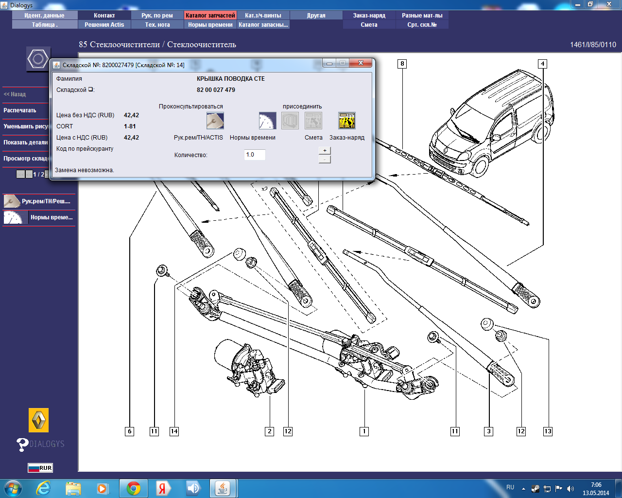The height and width of the screenshot is (498, 622).
Task: Open the Таблица tab
Action: point(45,24)
